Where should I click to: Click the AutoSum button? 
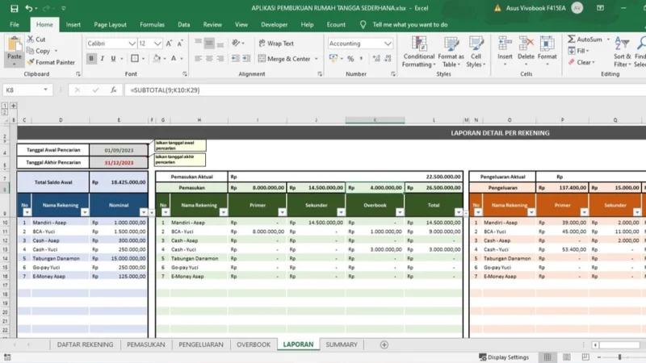click(585, 39)
